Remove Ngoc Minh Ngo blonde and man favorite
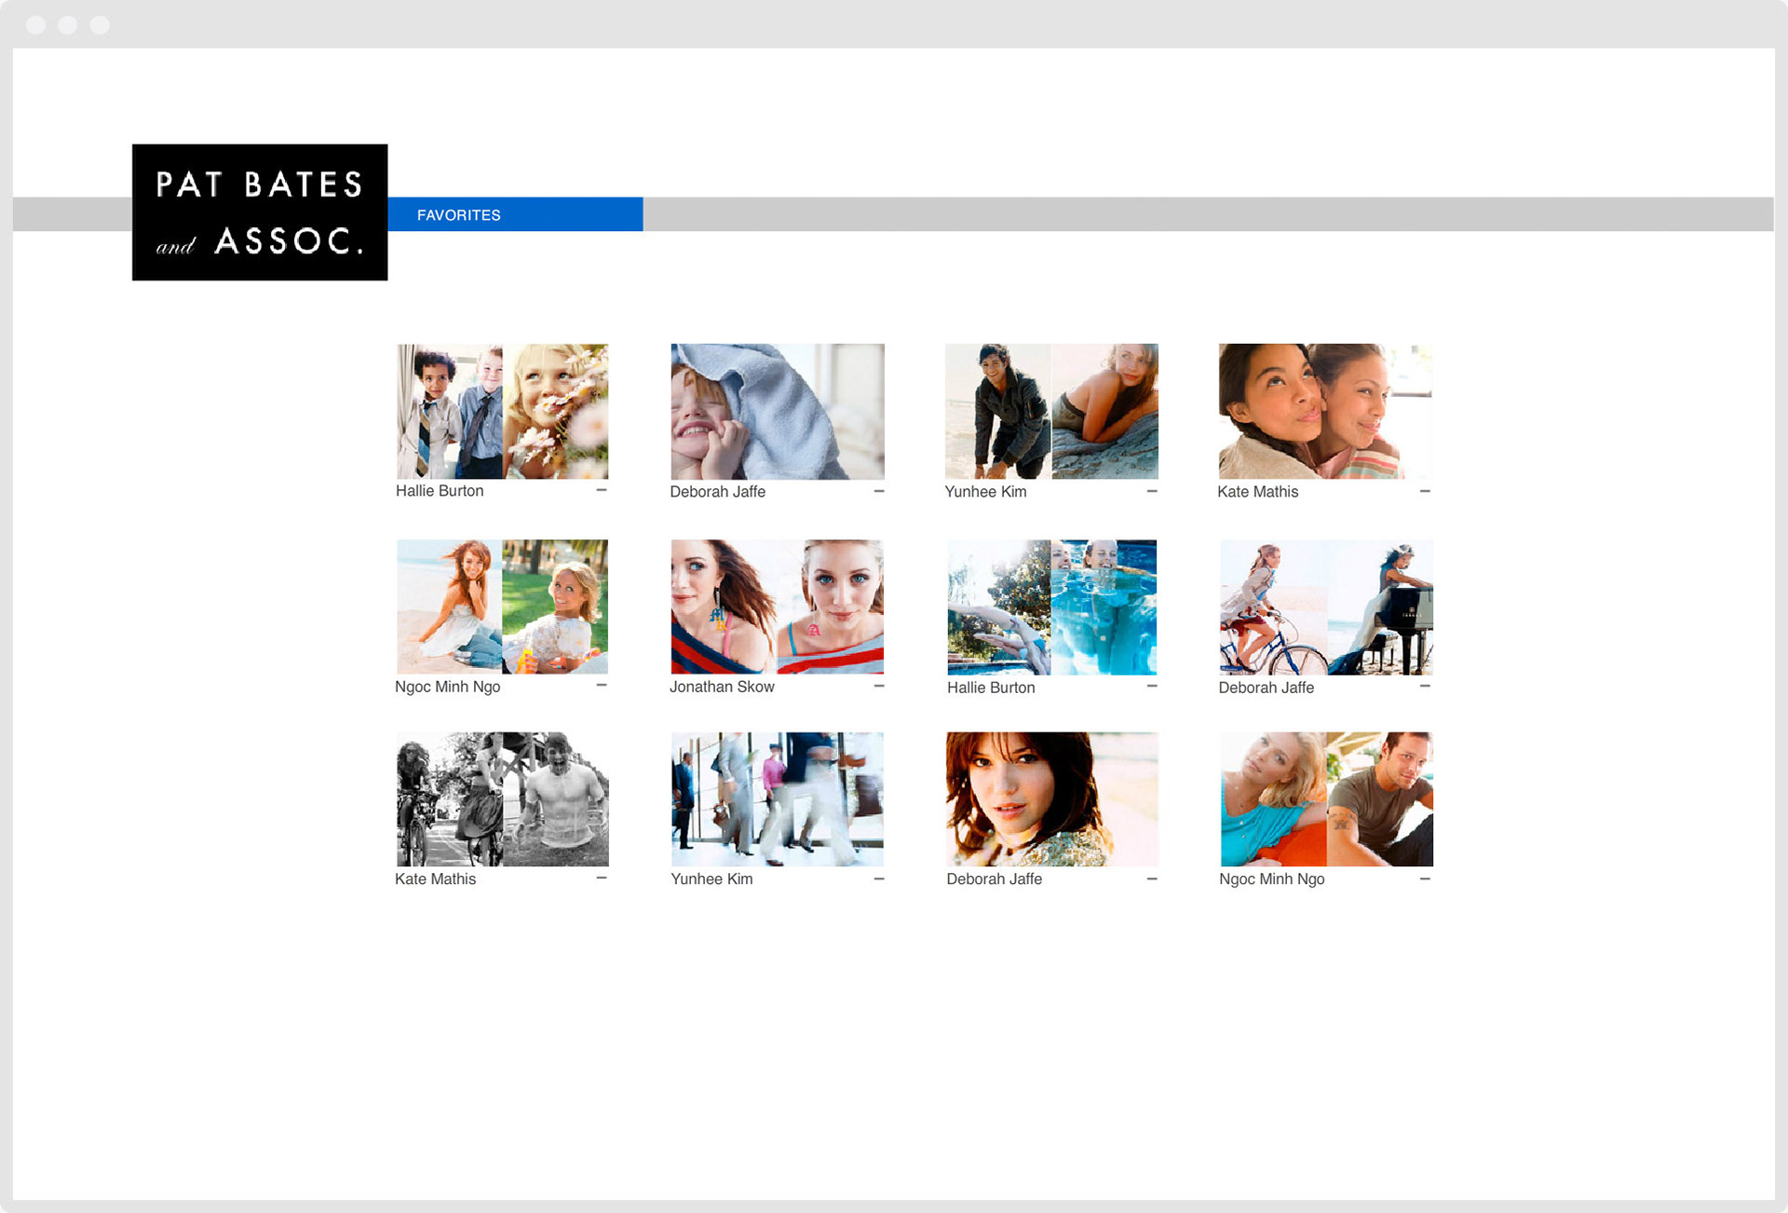 (1425, 879)
